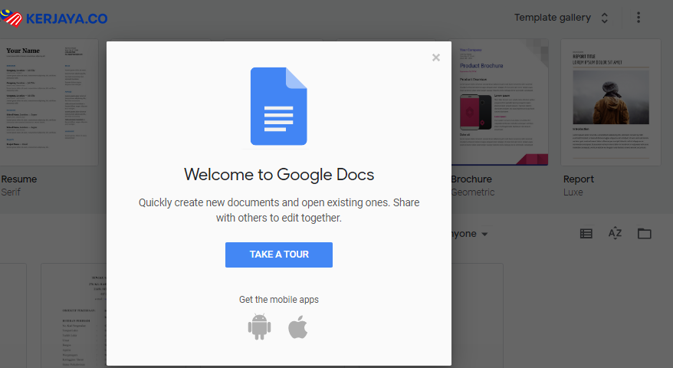Screen dimensions: 673x368
Task: Open the three-dot more options menu
Action: 639,18
